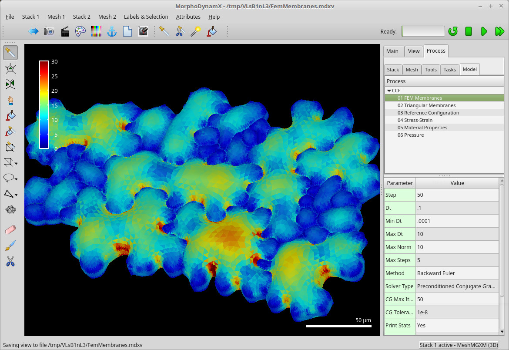
Task: Click the anchor icon in the toolbar
Action: (111, 31)
